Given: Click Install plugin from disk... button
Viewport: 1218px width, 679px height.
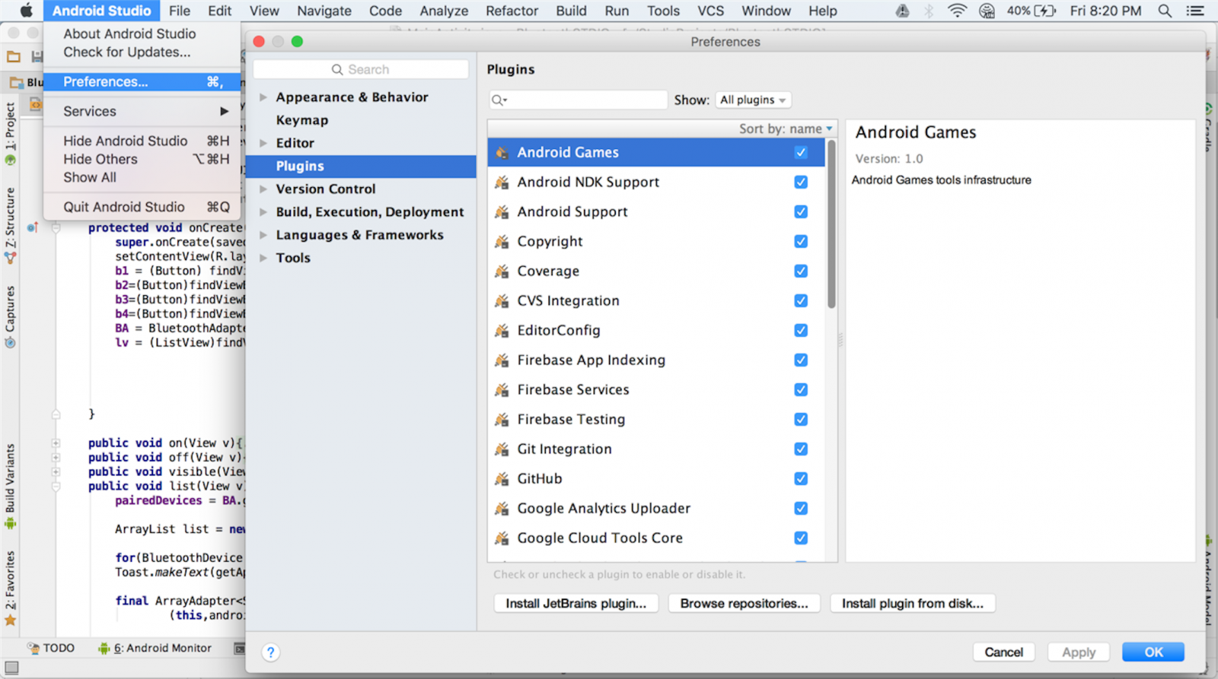Looking at the screenshot, I should pyautogui.click(x=912, y=603).
